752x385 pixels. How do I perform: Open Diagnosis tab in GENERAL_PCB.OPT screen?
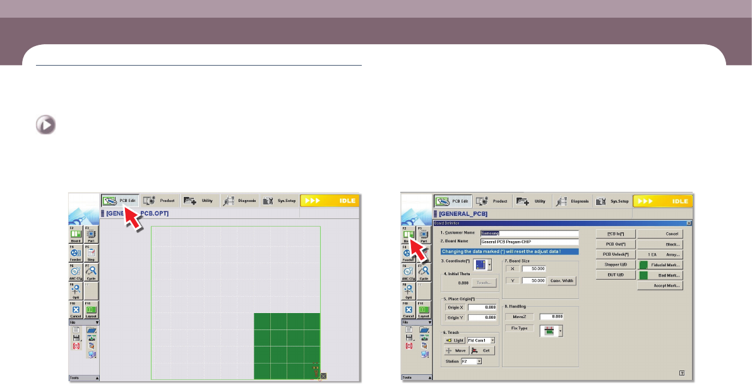[x=240, y=201]
